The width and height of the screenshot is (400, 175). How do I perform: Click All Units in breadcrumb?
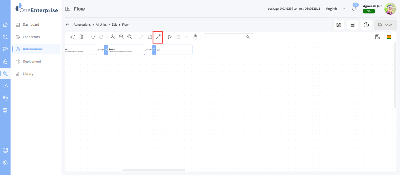click(x=101, y=25)
